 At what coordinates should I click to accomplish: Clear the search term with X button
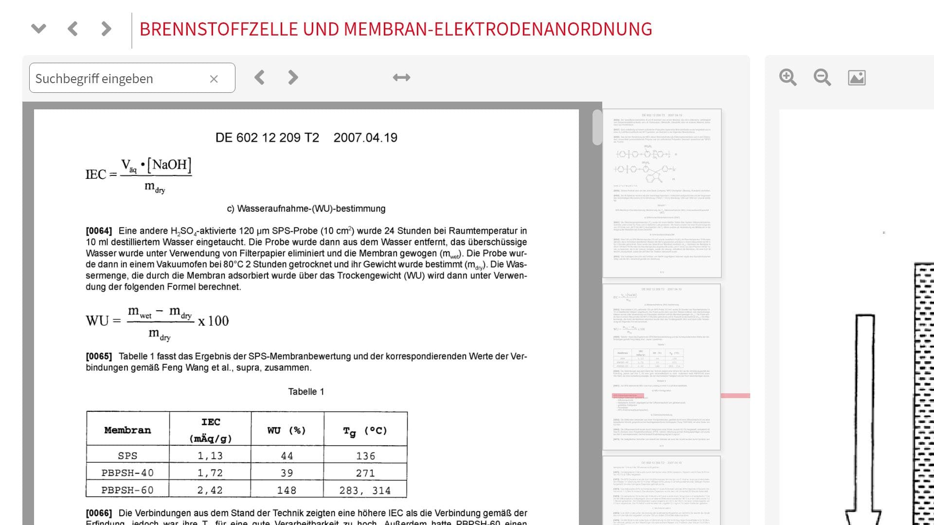pyautogui.click(x=215, y=78)
